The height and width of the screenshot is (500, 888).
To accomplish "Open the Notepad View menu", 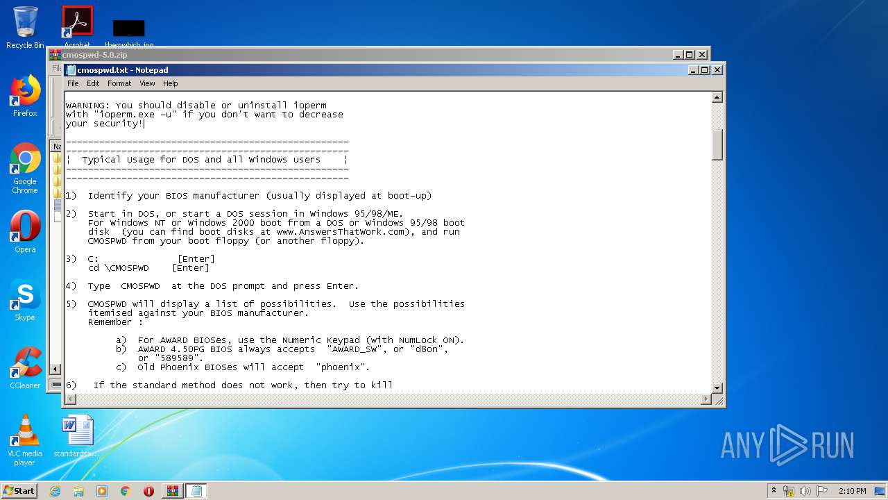I will coord(147,83).
